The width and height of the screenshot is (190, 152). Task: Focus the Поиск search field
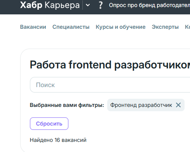(110, 85)
